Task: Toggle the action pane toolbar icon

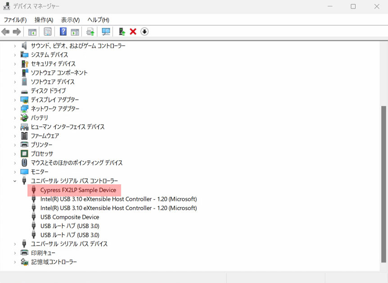Action: pos(75,32)
